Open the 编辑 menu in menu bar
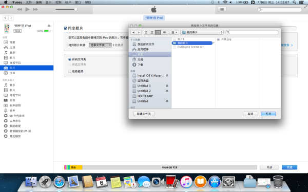Image resolution: width=308 pixels, height=192 pixels. tap(38, 3)
